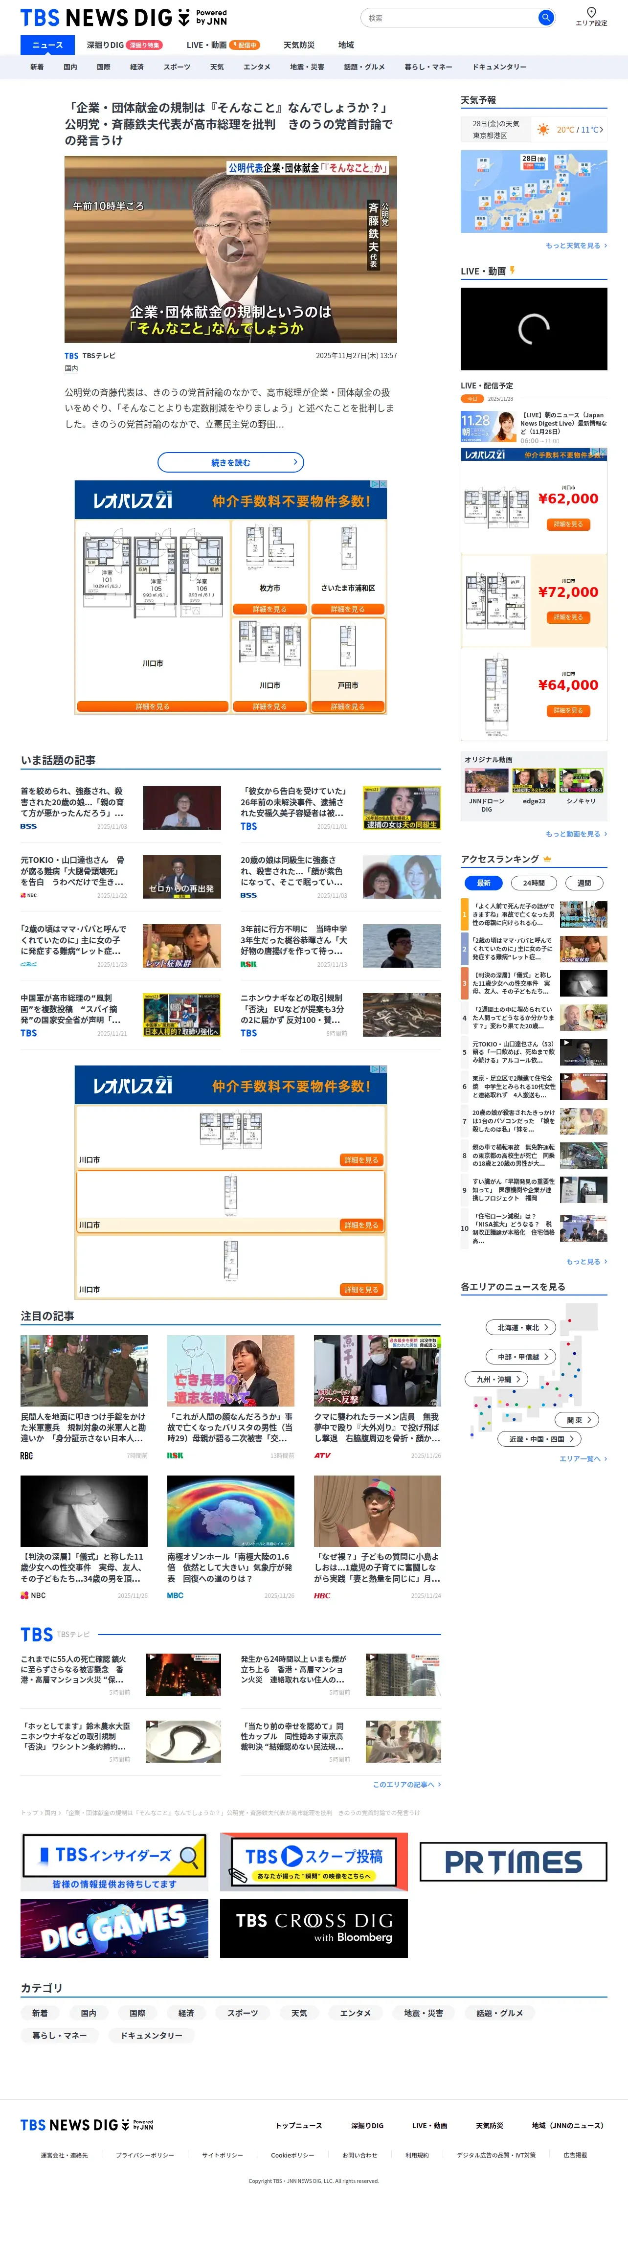Select 関東 area button
This screenshot has width=628, height=2249.
point(578,1420)
